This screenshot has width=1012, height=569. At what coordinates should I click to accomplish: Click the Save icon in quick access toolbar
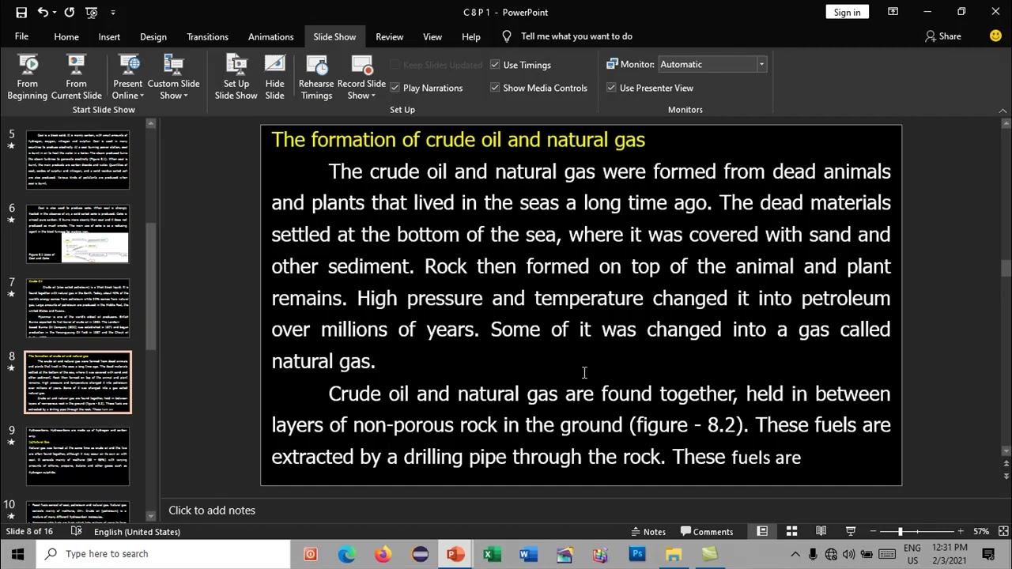(21, 12)
